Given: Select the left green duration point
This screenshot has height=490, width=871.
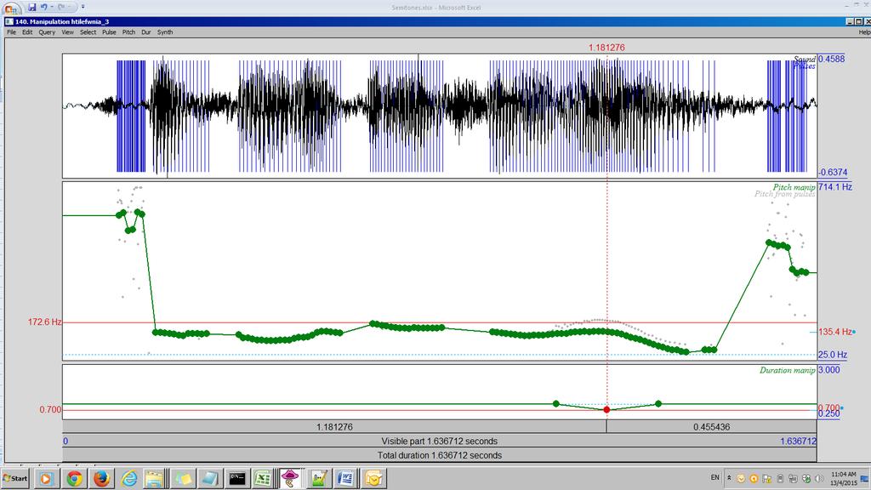Looking at the screenshot, I should pyautogui.click(x=556, y=404).
